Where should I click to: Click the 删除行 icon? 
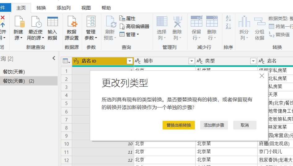point(212,21)
